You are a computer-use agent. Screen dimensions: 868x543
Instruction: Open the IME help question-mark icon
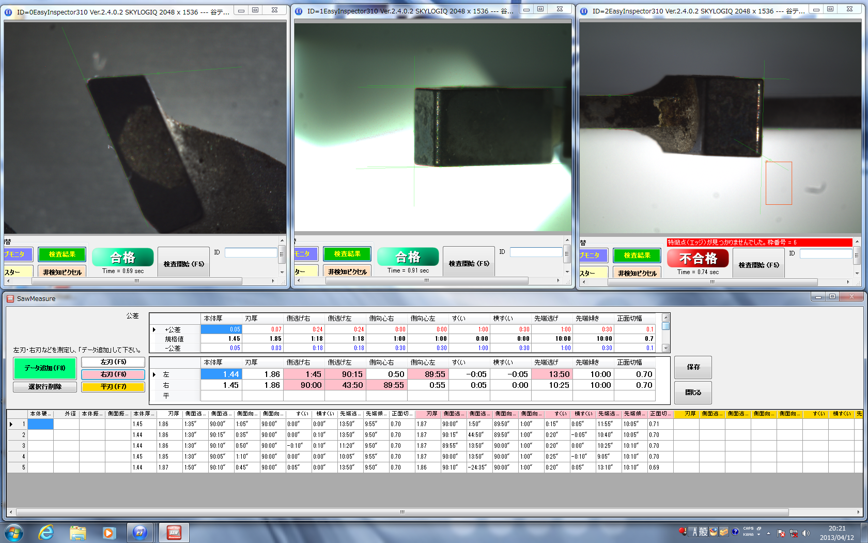[735, 532]
